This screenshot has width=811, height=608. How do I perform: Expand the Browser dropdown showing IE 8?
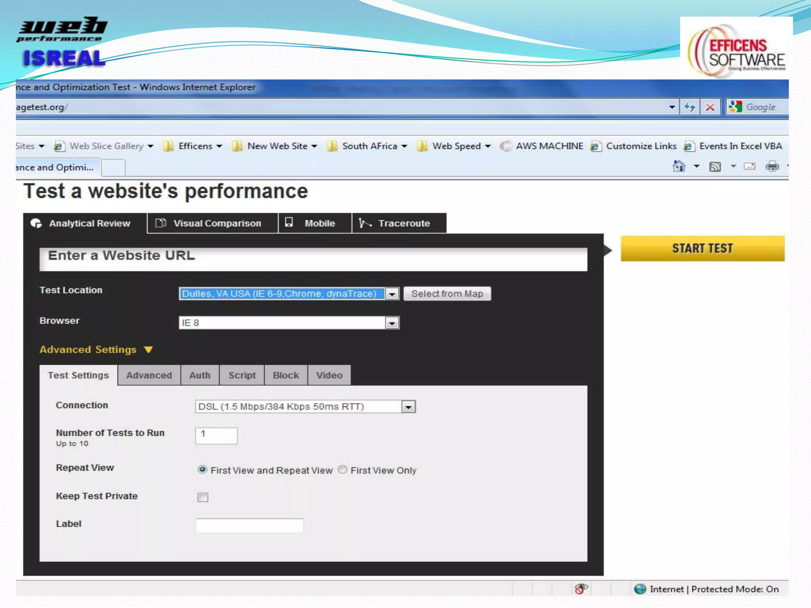pyautogui.click(x=392, y=323)
